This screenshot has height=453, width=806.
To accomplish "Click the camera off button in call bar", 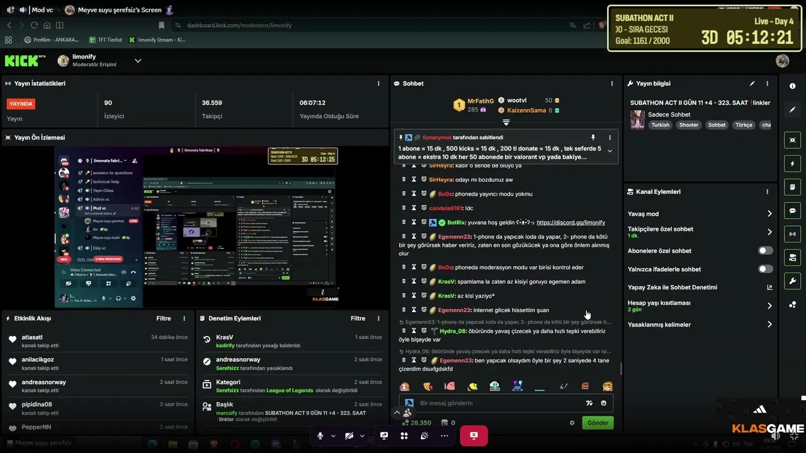I will point(349,435).
